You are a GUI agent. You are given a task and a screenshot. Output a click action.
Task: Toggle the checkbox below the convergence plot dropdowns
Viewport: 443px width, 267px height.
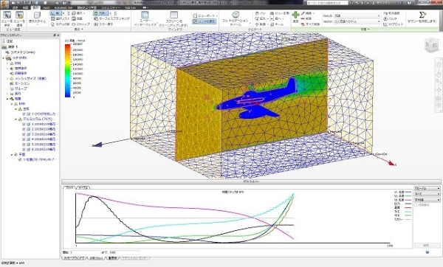[x=416, y=205]
